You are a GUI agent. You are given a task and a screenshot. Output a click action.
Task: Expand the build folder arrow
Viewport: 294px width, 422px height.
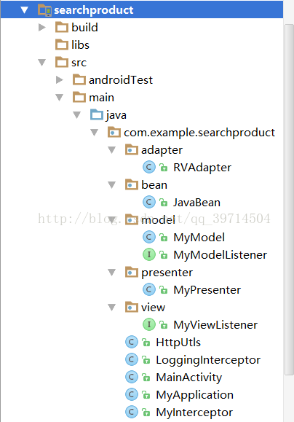point(41,27)
